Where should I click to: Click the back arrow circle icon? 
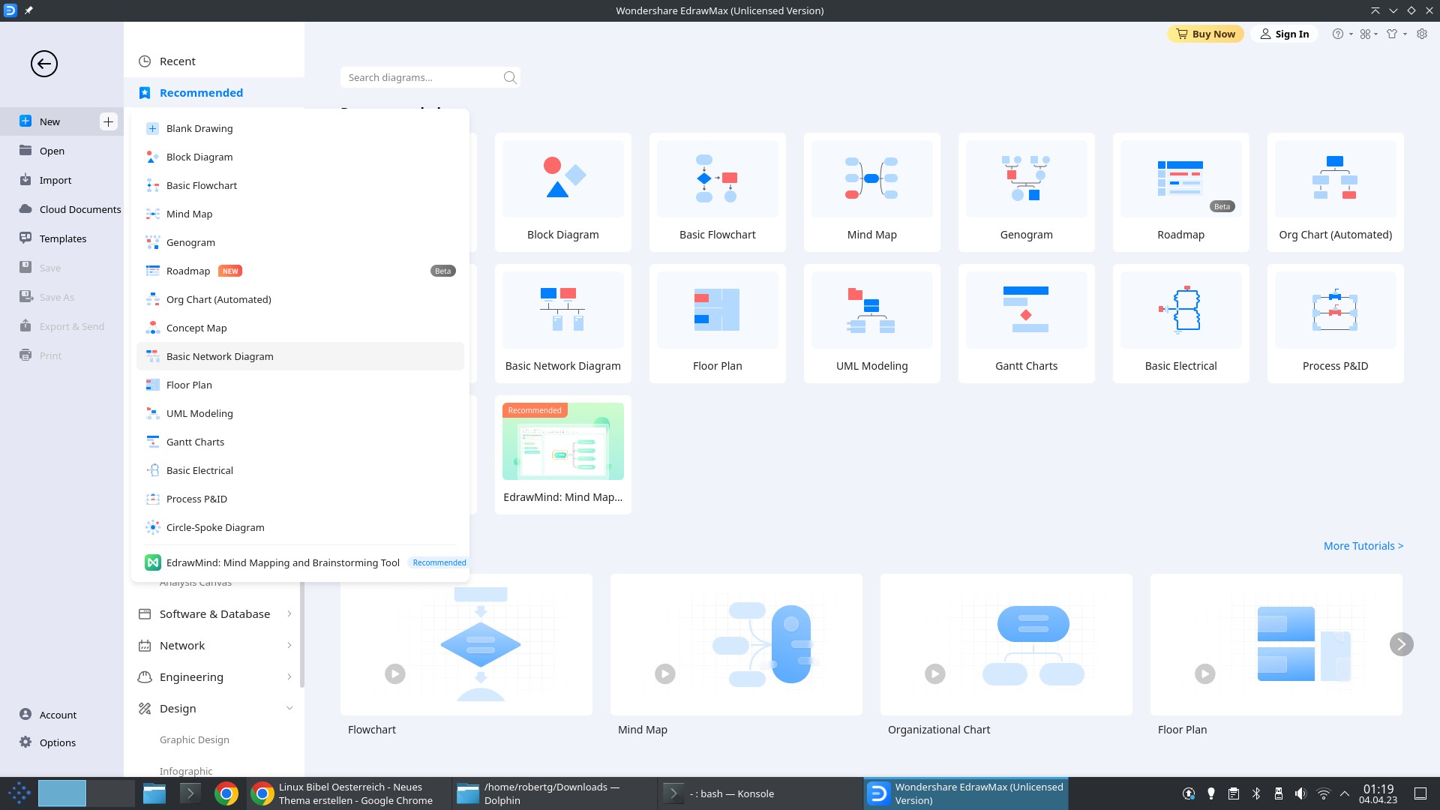(x=44, y=64)
